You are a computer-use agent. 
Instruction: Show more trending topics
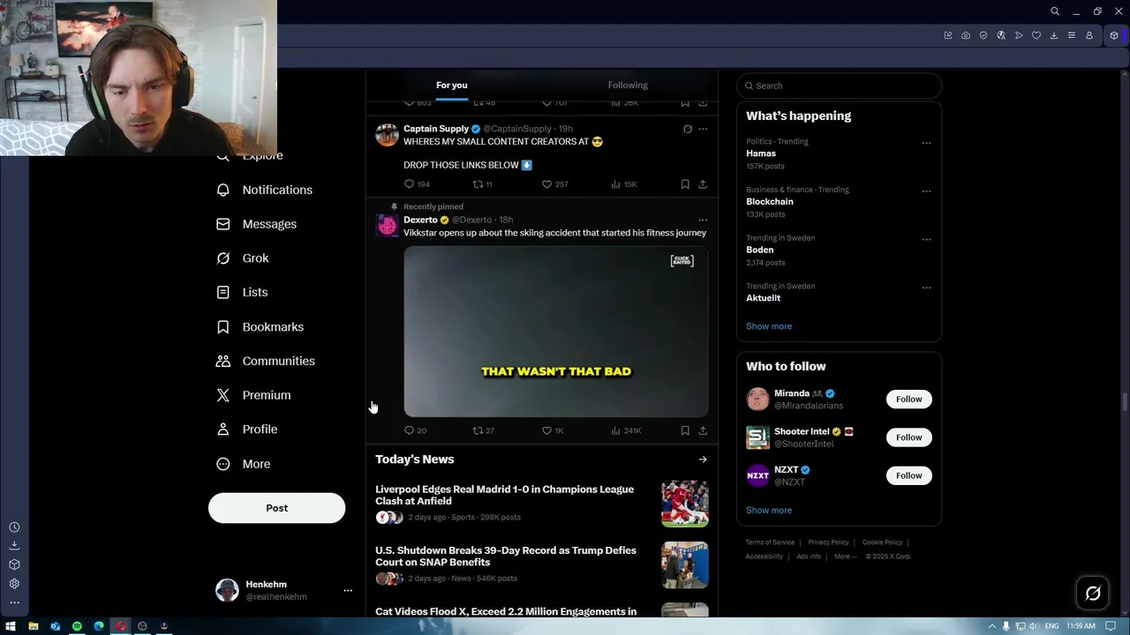click(769, 326)
